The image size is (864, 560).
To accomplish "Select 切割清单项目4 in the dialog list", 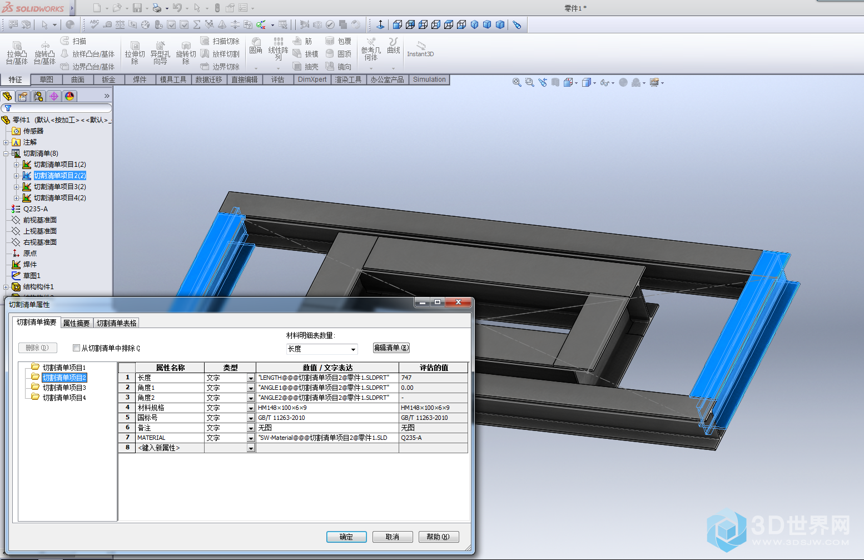I will click(64, 398).
